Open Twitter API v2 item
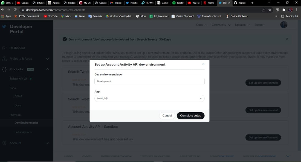Screen dimensions: 301x162 (18, 79)
